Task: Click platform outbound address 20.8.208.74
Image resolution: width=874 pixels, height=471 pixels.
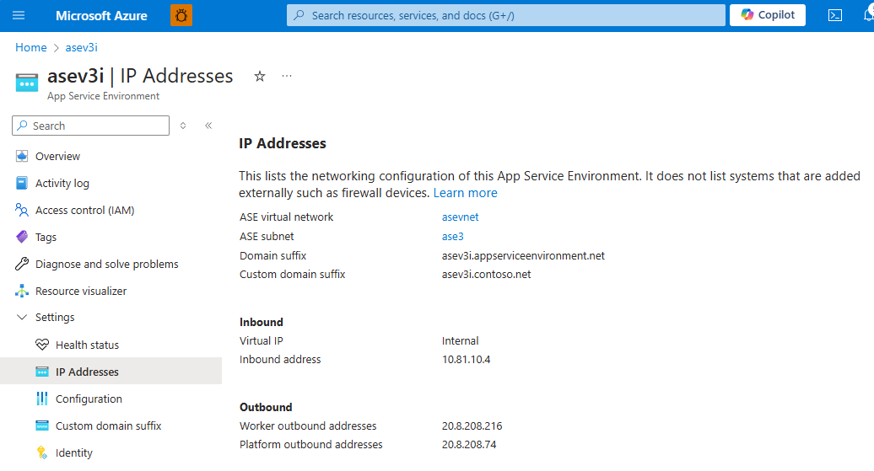Action: click(x=469, y=445)
